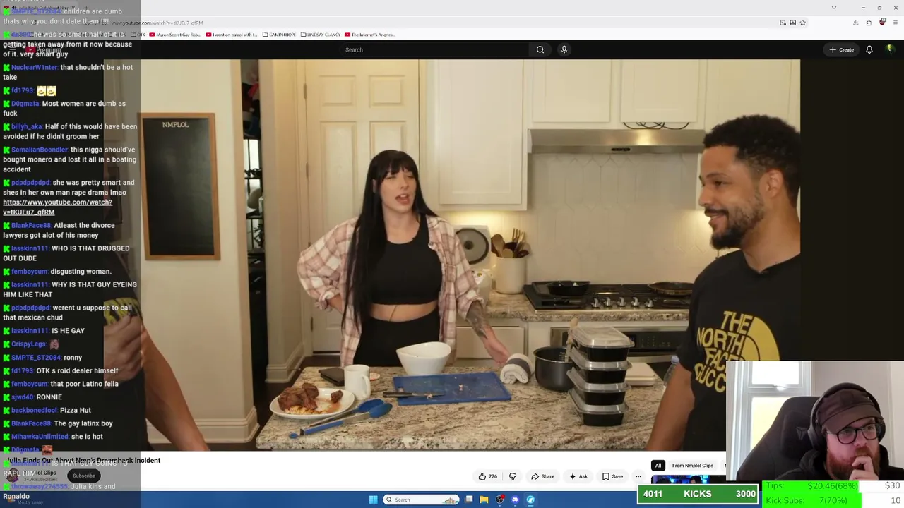This screenshot has height=508, width=904.
Task: Click the browser address bar URL
Action: point(157,23)
